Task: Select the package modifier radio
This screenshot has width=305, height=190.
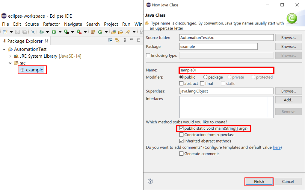Action: click(x=205, y=77)
